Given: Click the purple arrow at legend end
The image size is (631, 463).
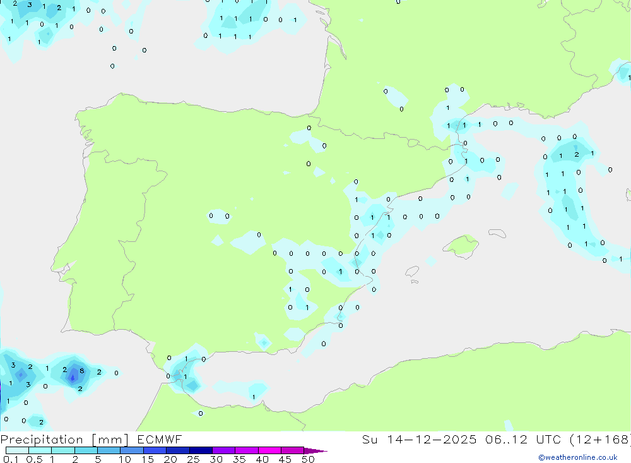Looking at the screenshot, I should [315, 450].
